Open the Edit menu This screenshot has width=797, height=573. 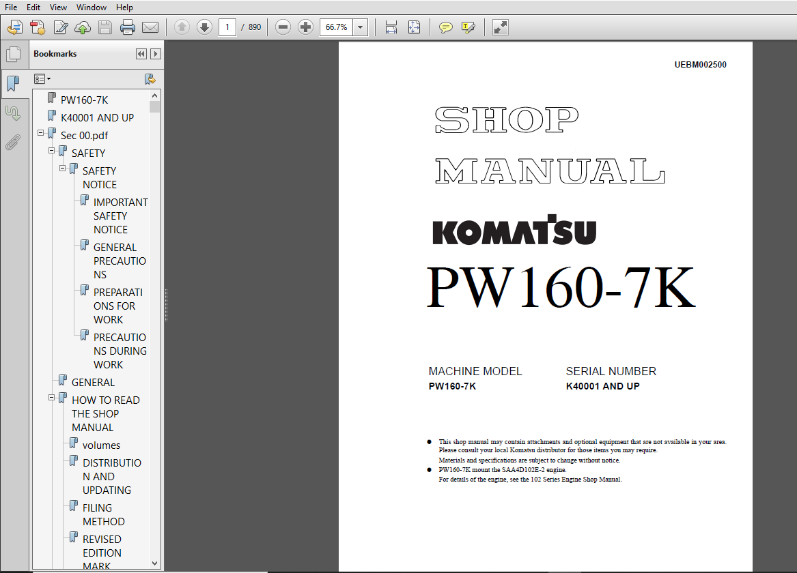pyautogui.click(x=33, y=7)
